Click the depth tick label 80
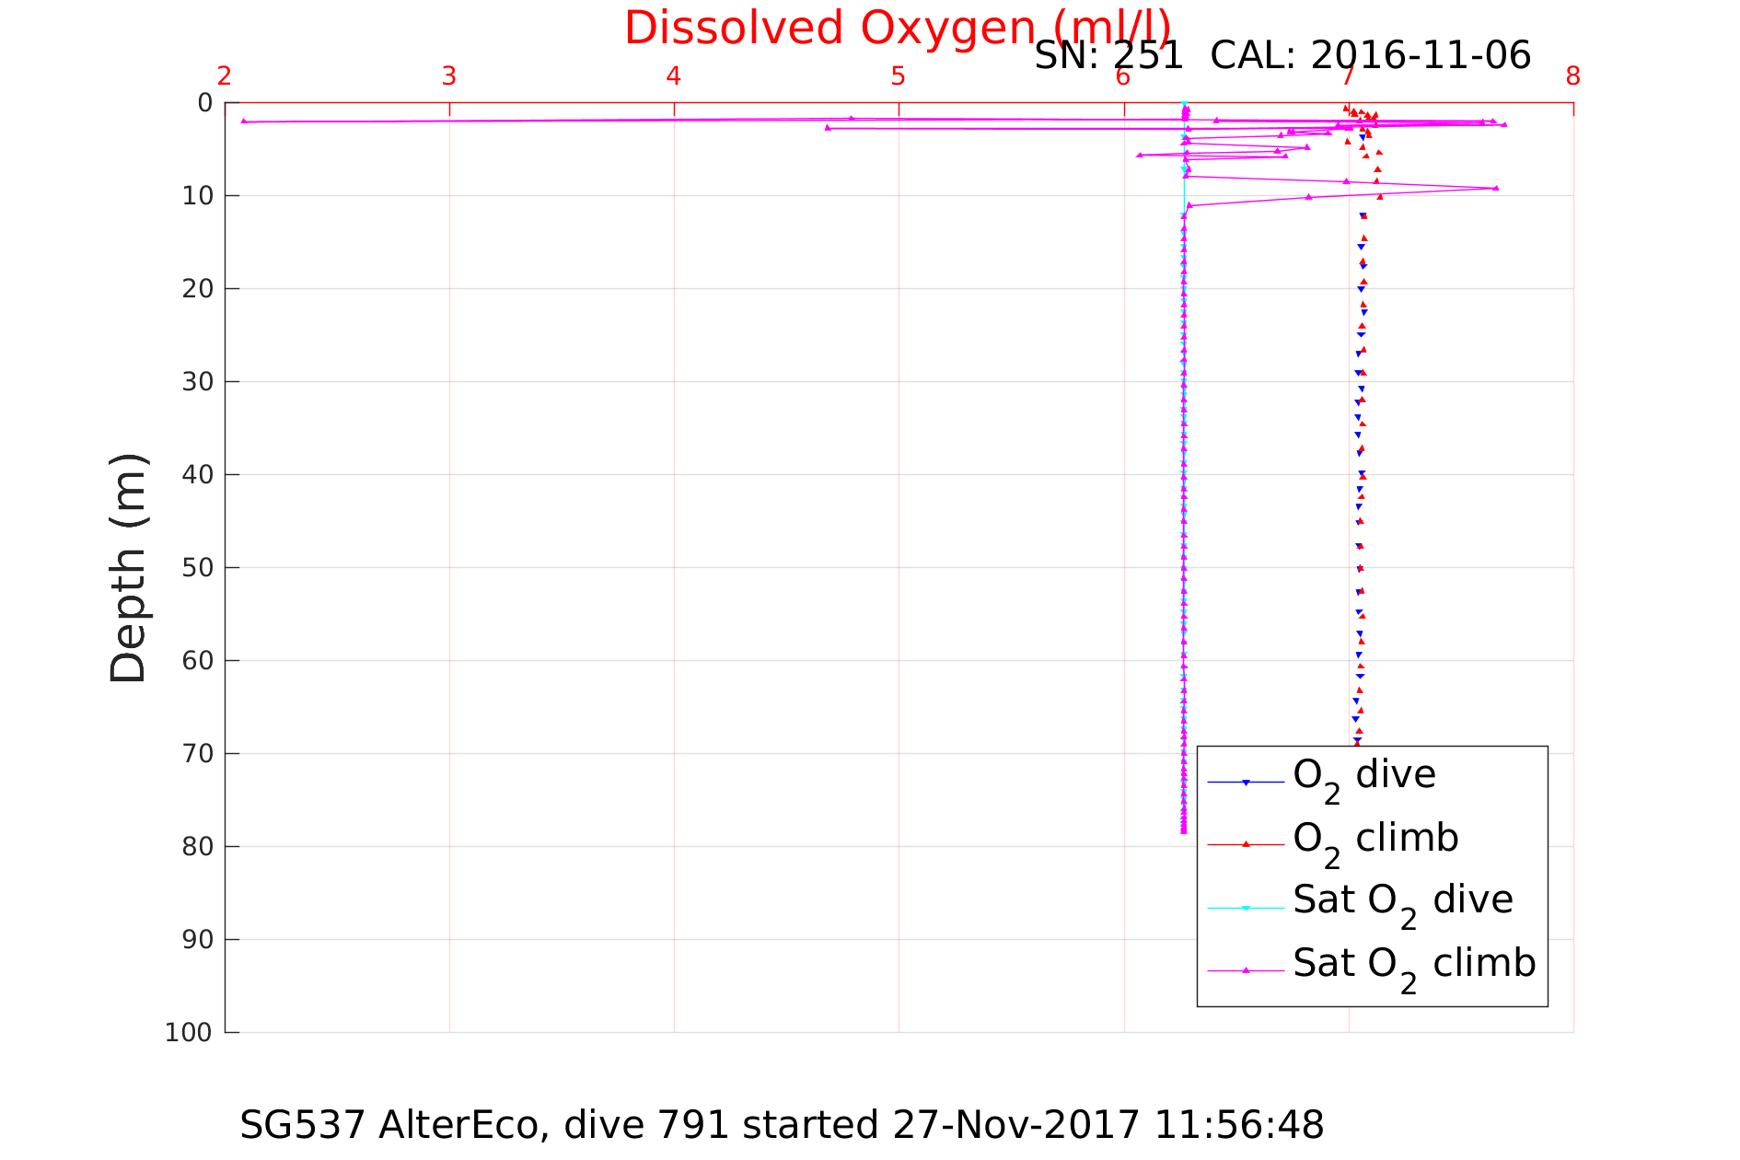Viewport: 1740px width, 1160px height. [x=198, y=847]
